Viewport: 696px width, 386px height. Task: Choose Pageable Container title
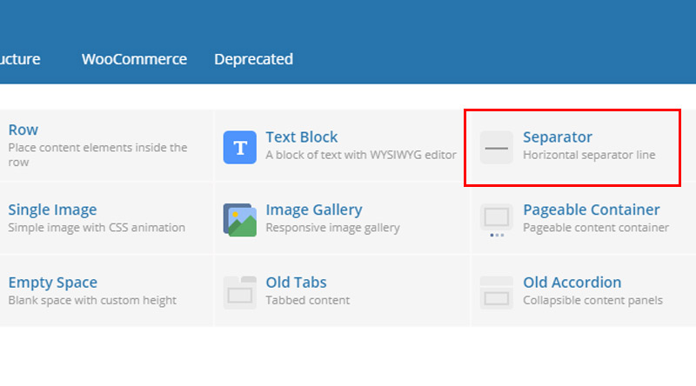click(x=592, y=210)
